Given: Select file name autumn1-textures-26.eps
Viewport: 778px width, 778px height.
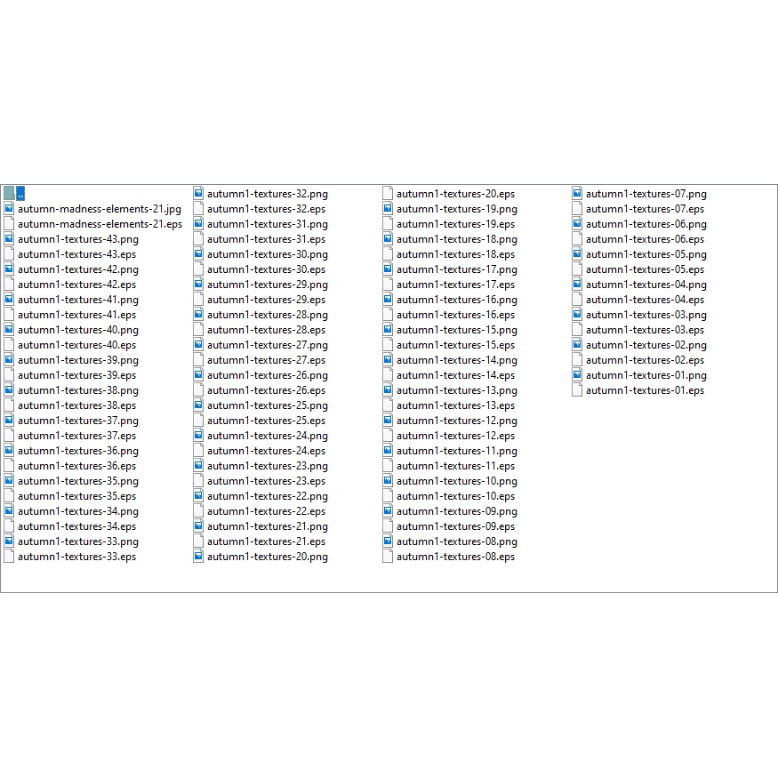Looking at the screenshot, I should [267, 390].
